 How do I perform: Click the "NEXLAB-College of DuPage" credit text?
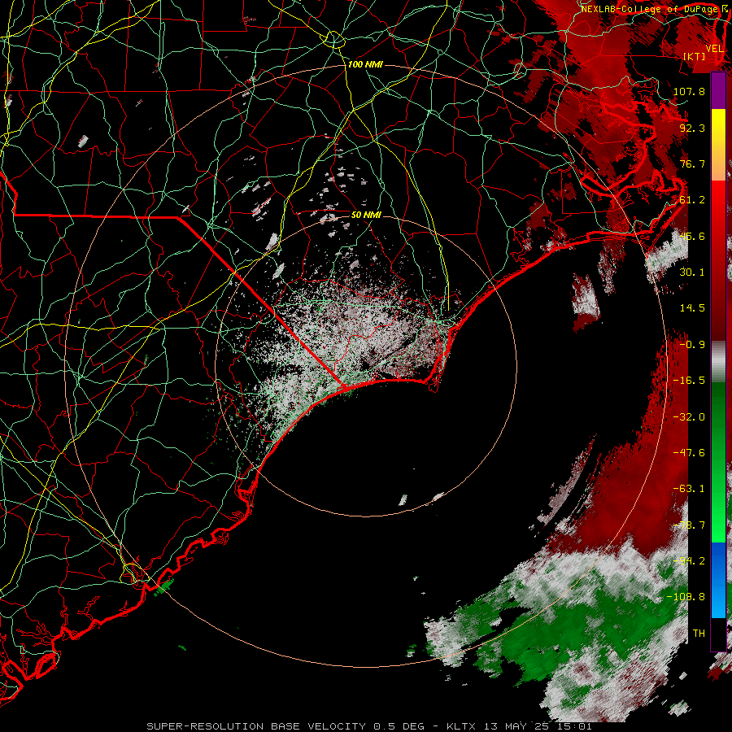pos(651,9)
